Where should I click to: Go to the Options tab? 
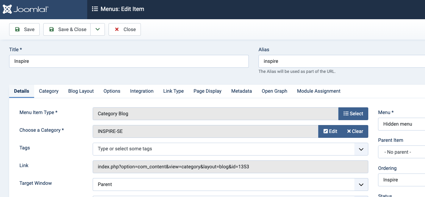click(112, 91)
